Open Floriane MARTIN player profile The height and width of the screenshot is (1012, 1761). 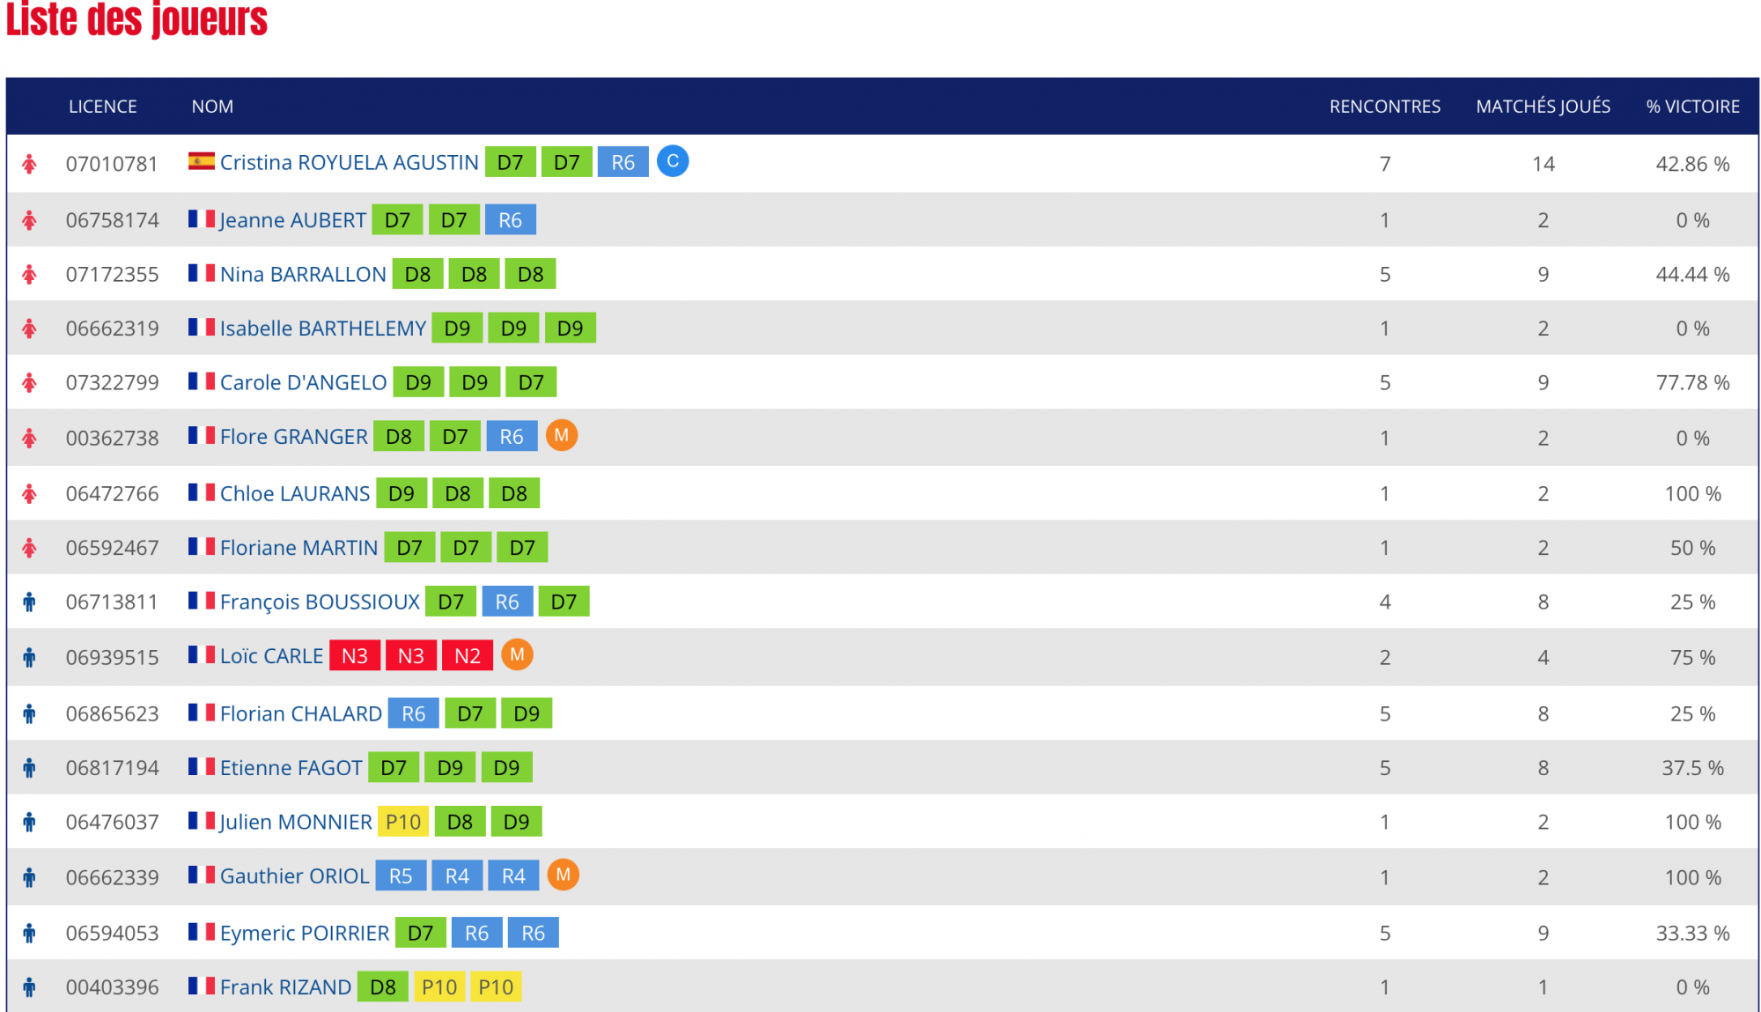point(299,548)
